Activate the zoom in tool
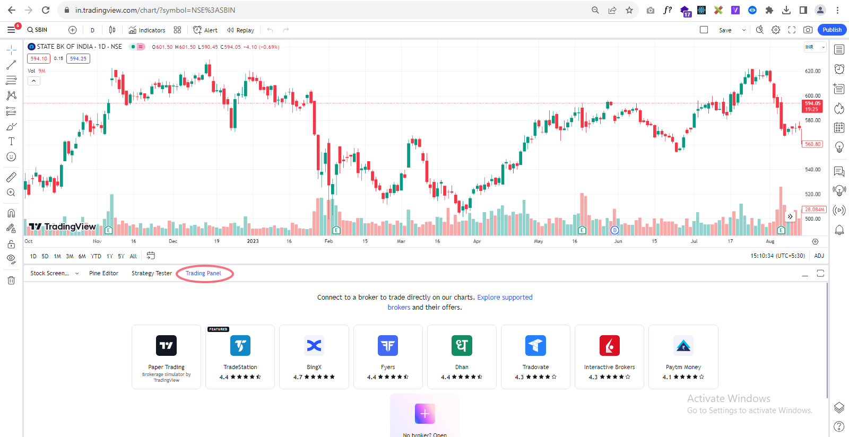Viewport: 849px width, 437px height. tap(11, 193)
